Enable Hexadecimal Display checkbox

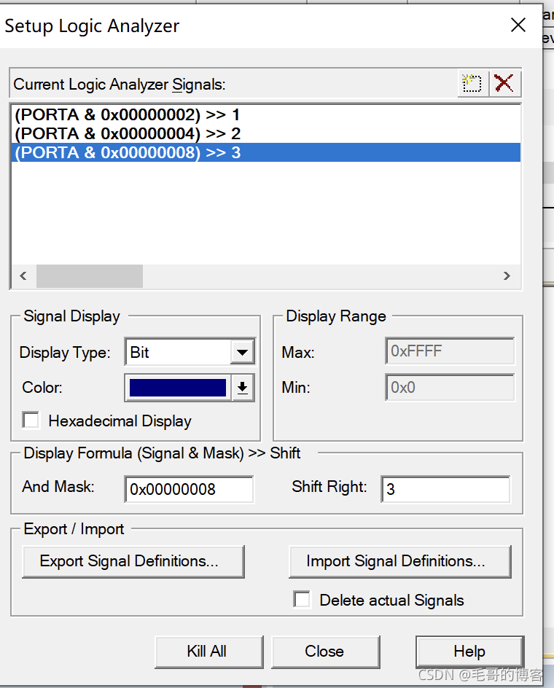(31, 421)
